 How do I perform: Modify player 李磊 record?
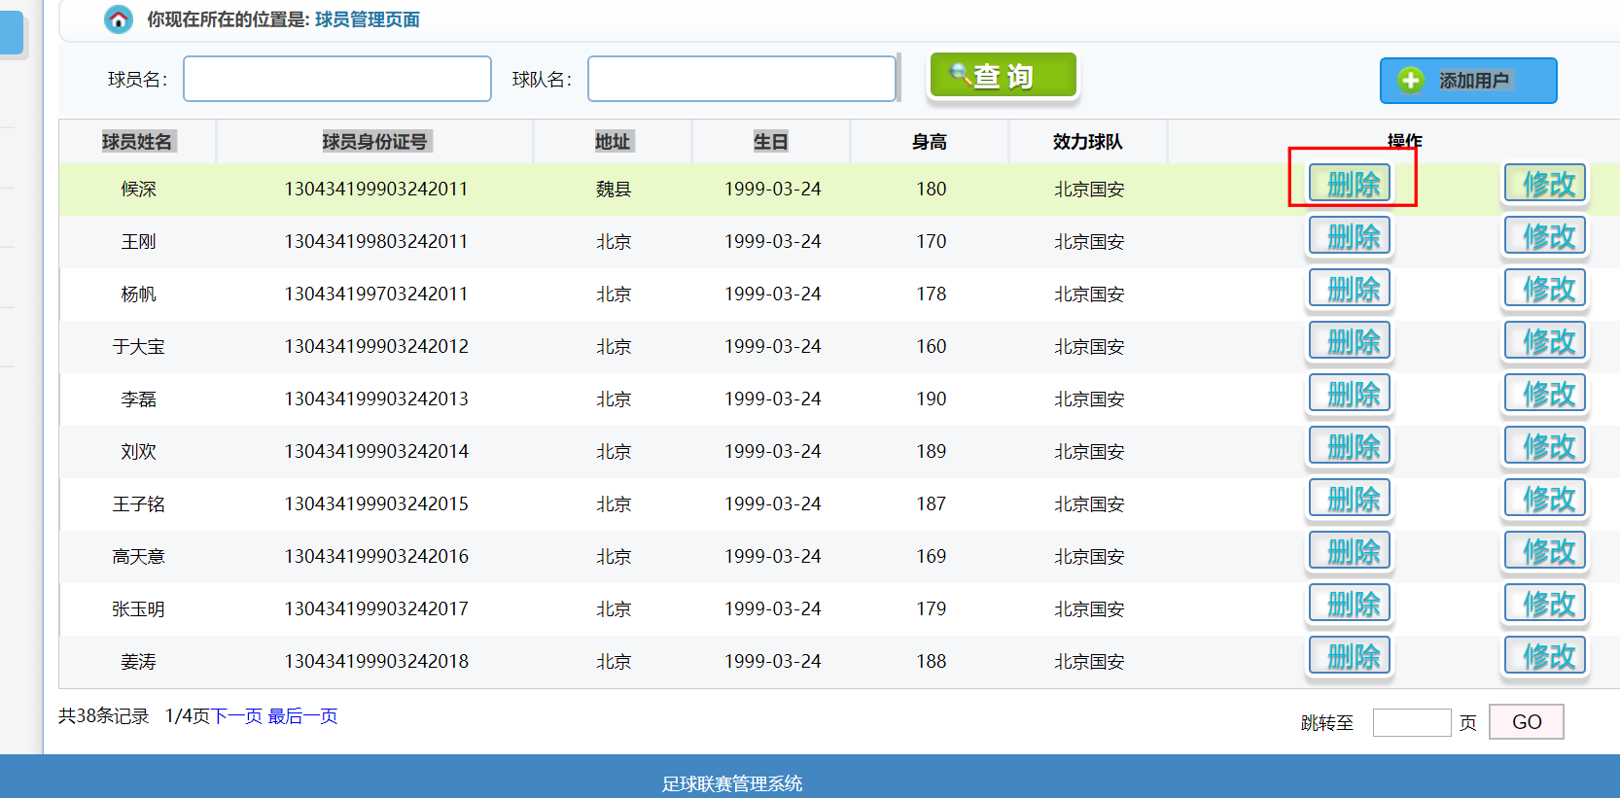1545,393
